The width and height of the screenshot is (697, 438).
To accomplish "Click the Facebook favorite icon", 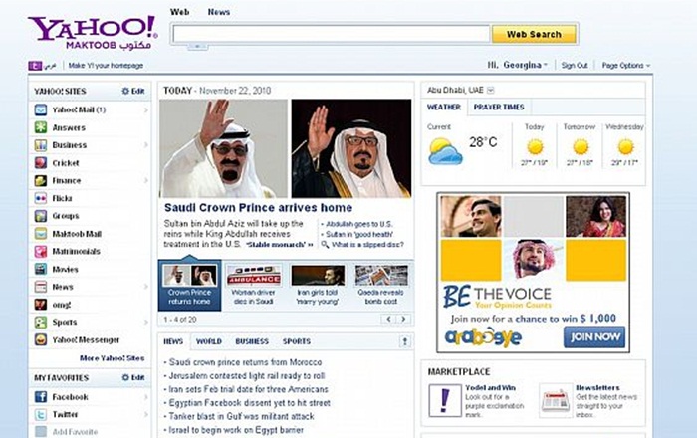I will pos(41,396).
